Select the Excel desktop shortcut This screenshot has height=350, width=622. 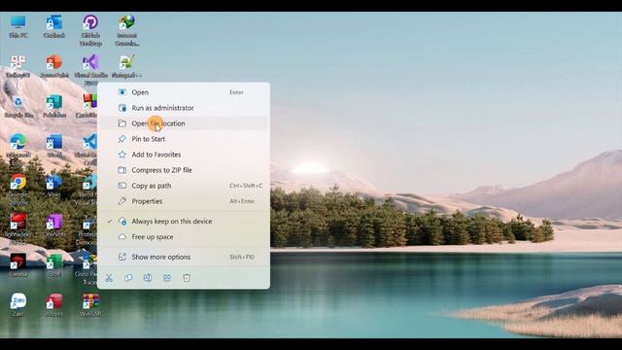click(54, 265)
